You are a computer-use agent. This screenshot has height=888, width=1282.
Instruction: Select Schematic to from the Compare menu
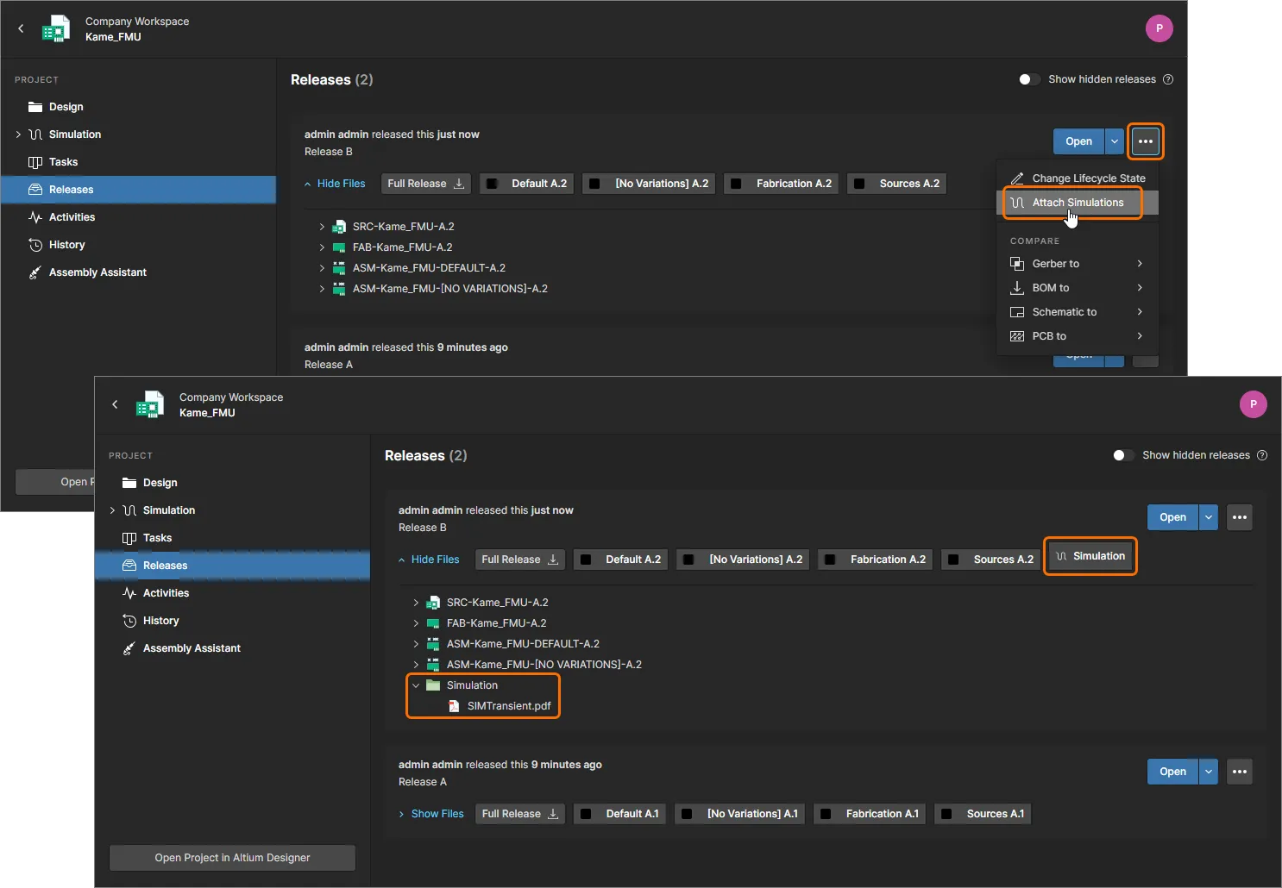point(1065,312)
